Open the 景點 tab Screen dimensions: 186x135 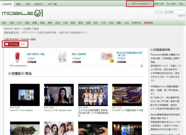click(x=18, y=4)
